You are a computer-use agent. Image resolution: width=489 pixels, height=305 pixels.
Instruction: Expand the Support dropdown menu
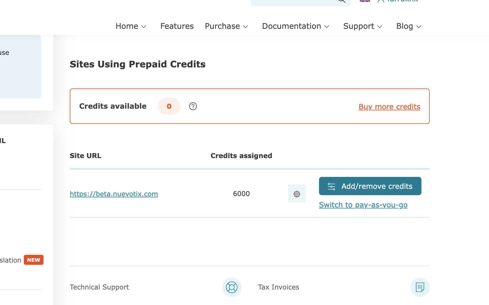click(362, 26)
